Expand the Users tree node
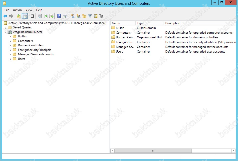This screenshot has width=238, height=161. pyautogui.click(x=10, y=59)
